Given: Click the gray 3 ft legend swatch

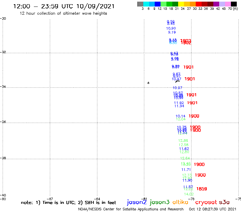Looking at the screenshot, I should (x=140, y=4).
